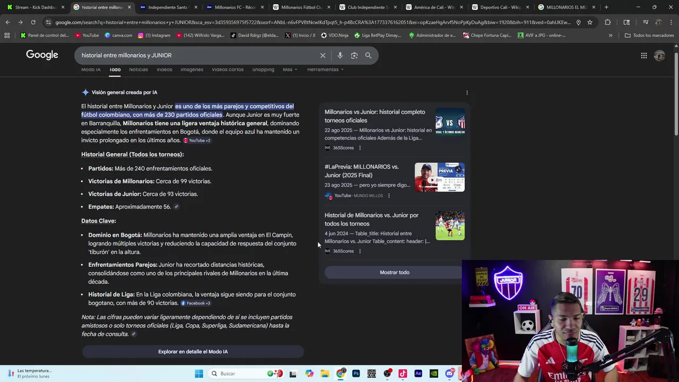Select the 'Videos' search tab
679x382 pixels.
tap(164, 70)
